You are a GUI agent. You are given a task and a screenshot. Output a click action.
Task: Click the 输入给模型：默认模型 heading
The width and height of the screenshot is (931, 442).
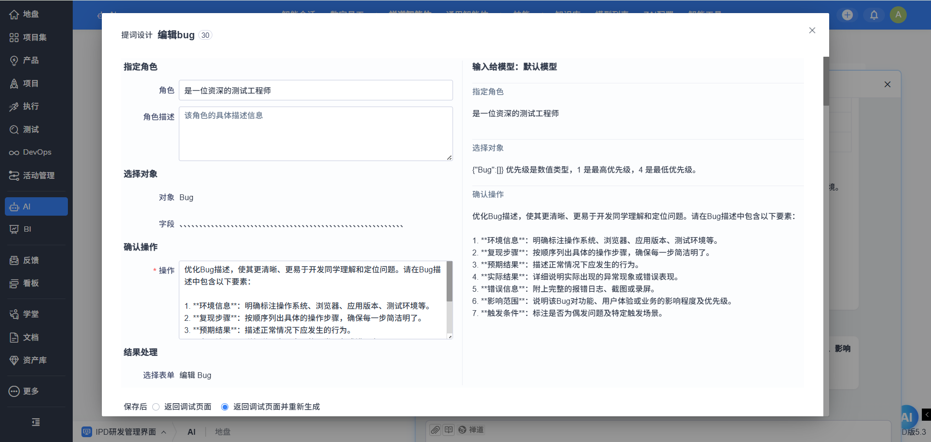pos(514,67)
